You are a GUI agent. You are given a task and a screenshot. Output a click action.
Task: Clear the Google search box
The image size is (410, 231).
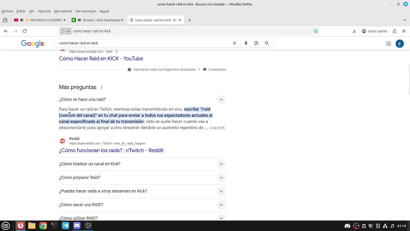(234, 43)
